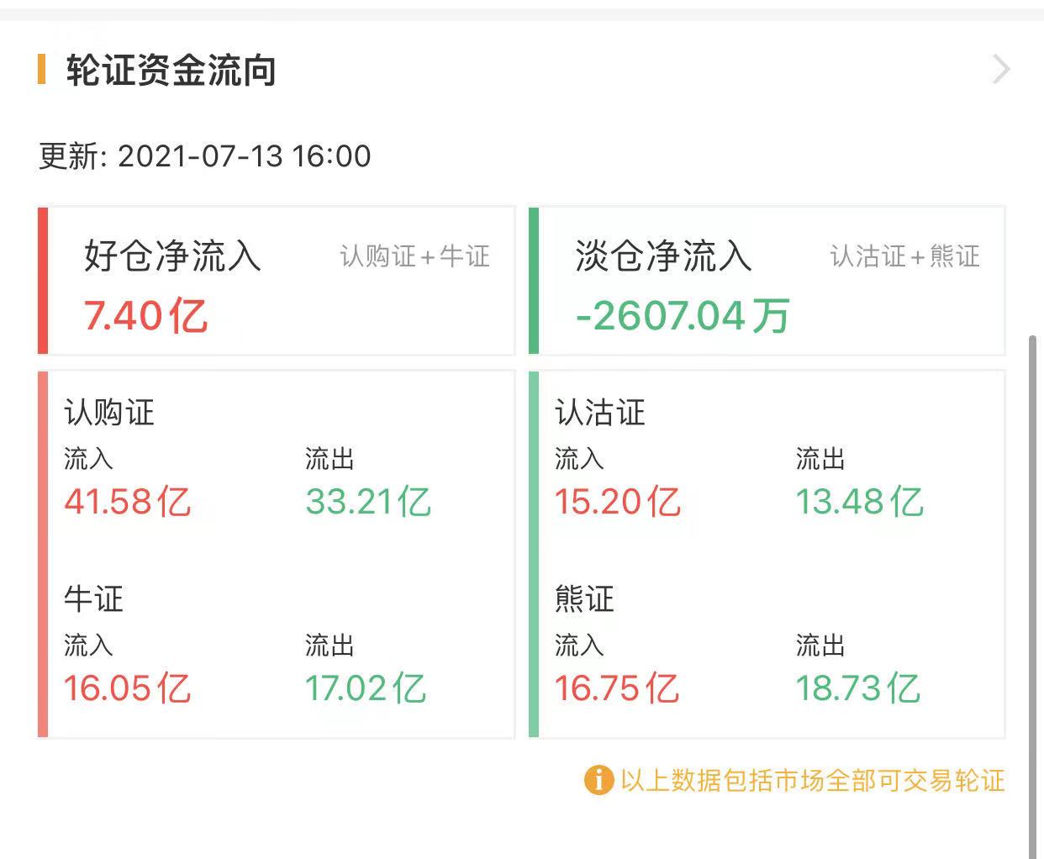
Task: Click the 7.40亿 net inflow value
Action: [x=145, y=317]
